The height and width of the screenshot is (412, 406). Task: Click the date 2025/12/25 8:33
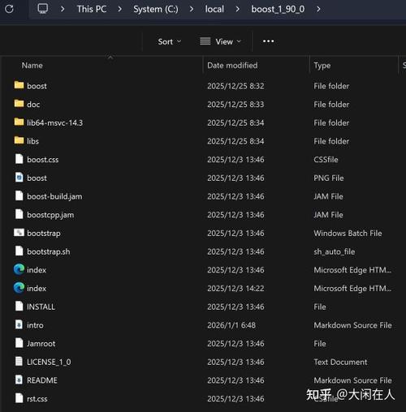[235, 105]
